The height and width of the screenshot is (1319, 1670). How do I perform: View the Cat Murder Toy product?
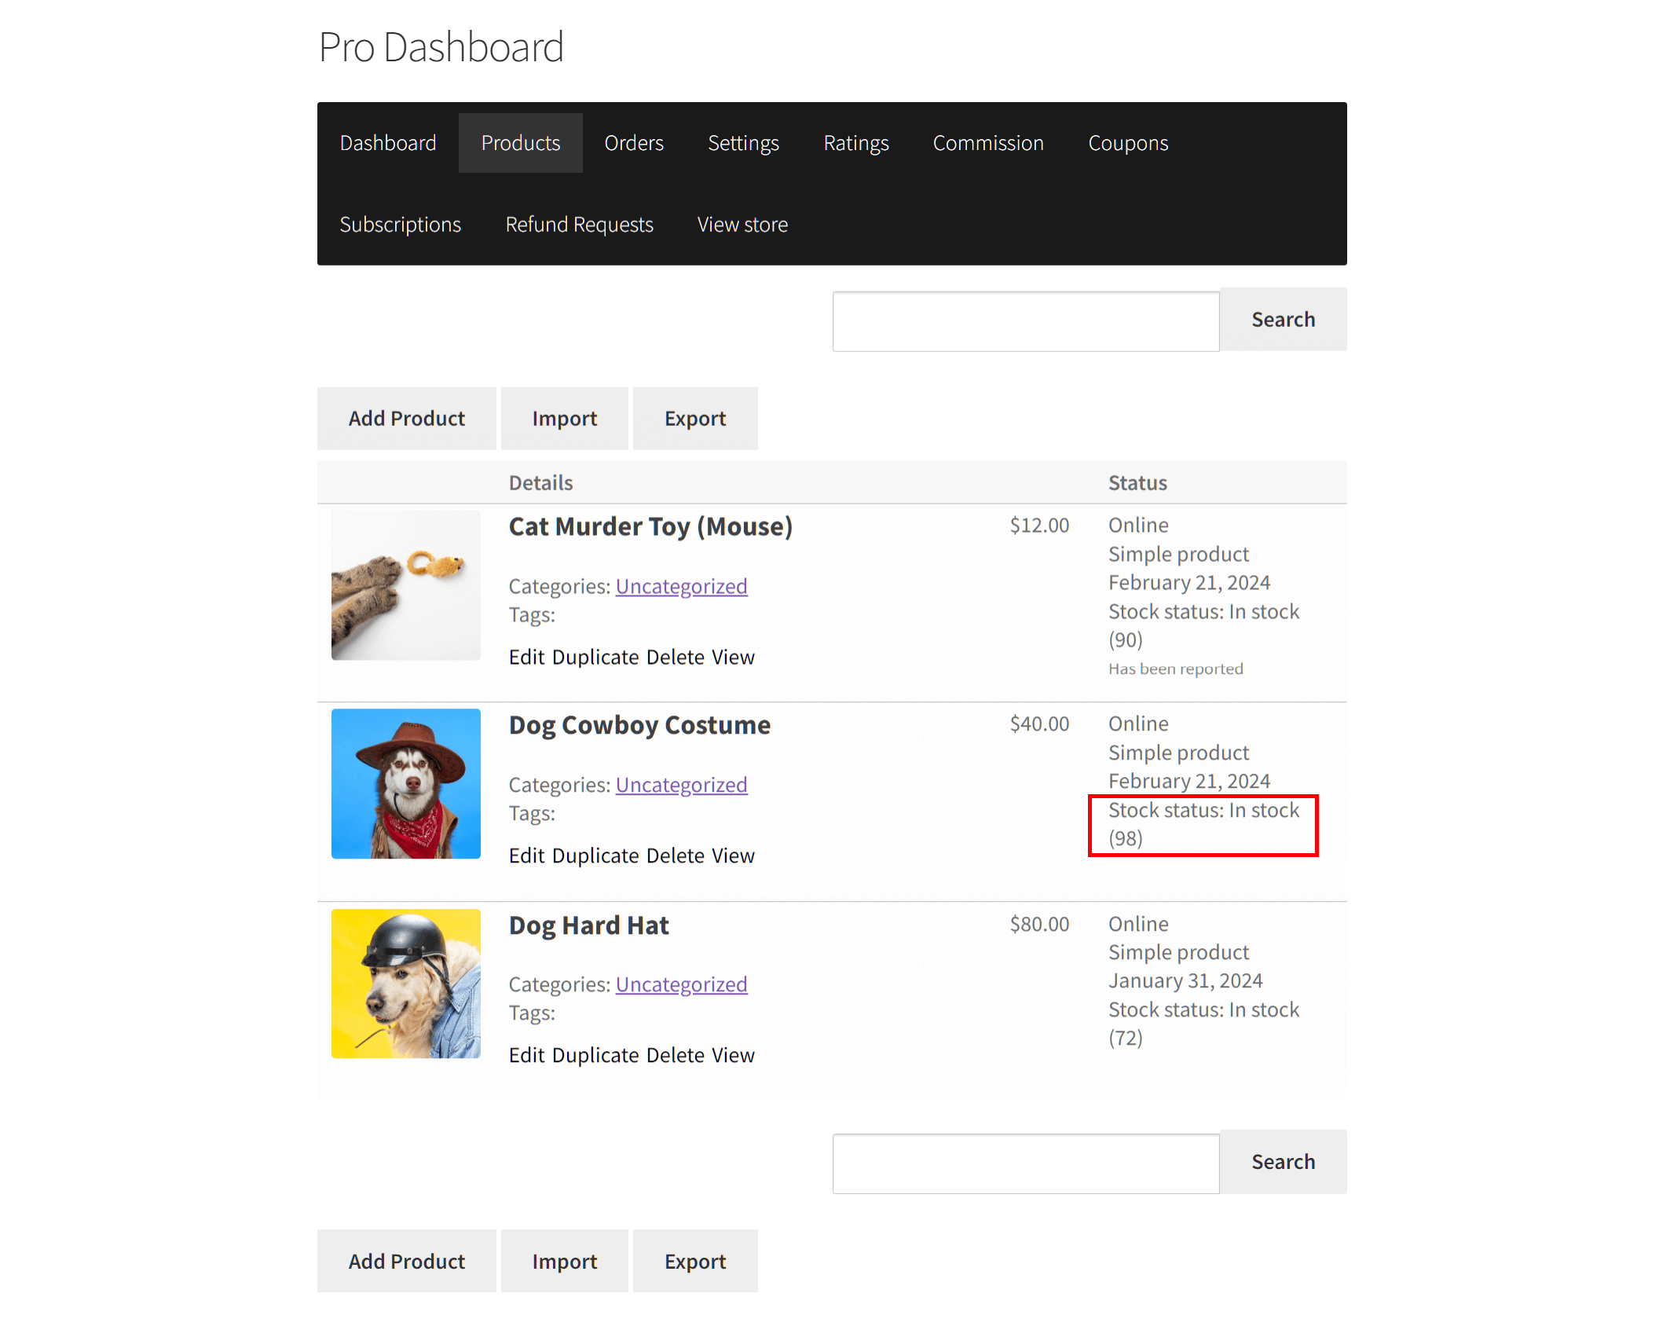point(733,657)
